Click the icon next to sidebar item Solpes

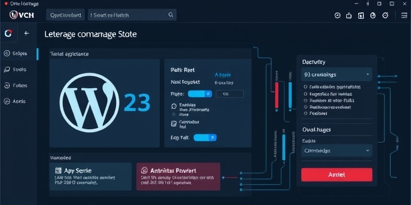[x=7, y=53]
